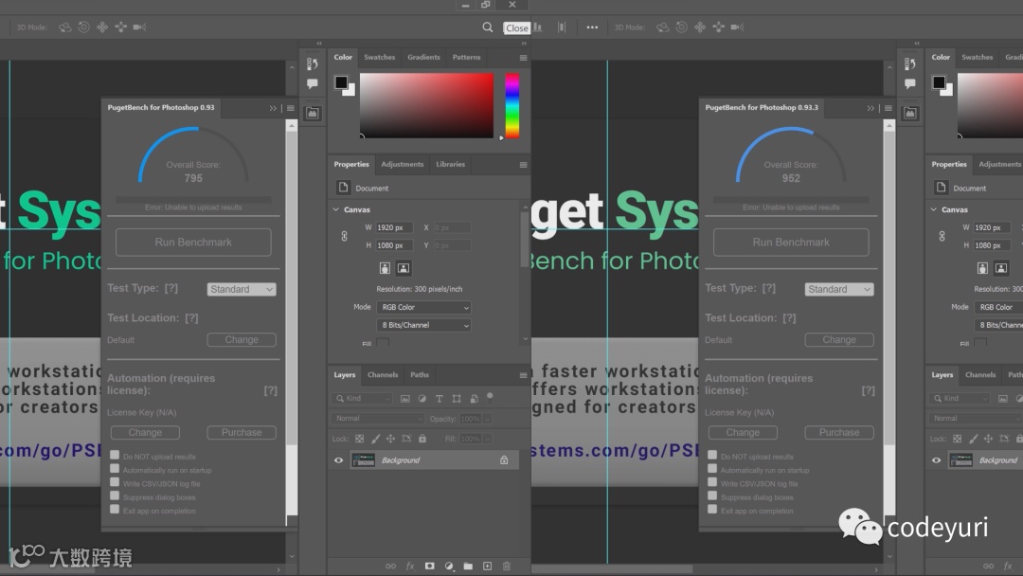The image size is (1023, 576).
Task: Select 3D slide tool in left window toolbar
Action: point(120,27)
